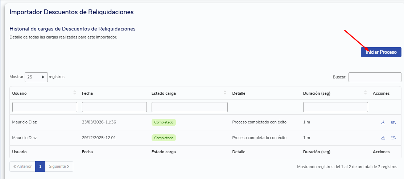Image resolution: width=404 pixels, height=179 pixels.
Task: Focus the Buscar search field
Action: point(375,77)
